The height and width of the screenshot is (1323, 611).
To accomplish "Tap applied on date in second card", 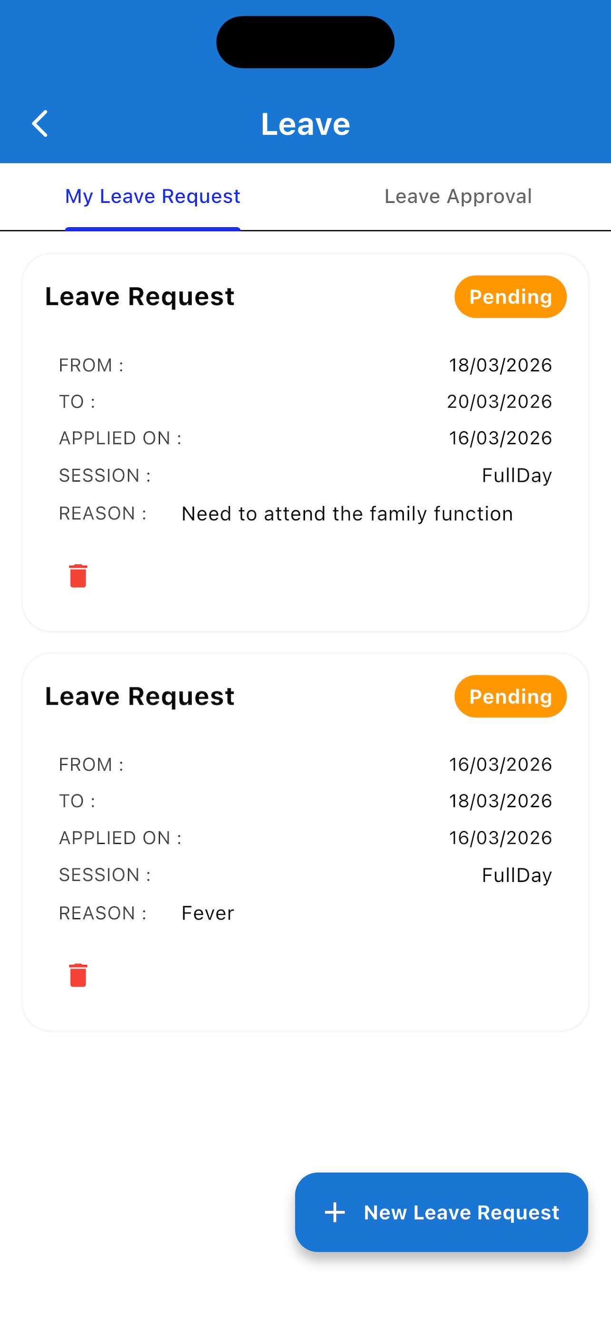I will (x=500, y=838).
